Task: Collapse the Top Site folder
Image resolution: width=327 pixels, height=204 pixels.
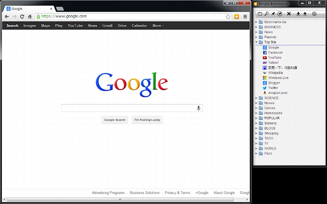Action: click(x=256, y=42)
